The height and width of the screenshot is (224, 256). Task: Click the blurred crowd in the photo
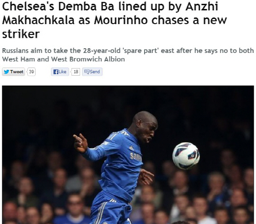coord(204,195)
